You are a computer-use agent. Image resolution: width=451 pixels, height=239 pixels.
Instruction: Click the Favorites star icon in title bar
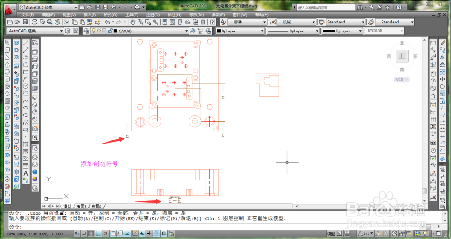(x=387, y=8)
